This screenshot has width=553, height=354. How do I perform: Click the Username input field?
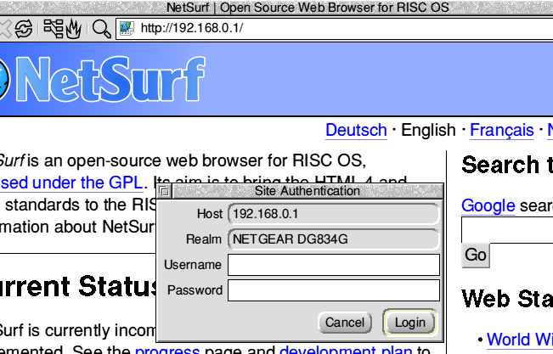pyautogui.click(x=333, y=265)
